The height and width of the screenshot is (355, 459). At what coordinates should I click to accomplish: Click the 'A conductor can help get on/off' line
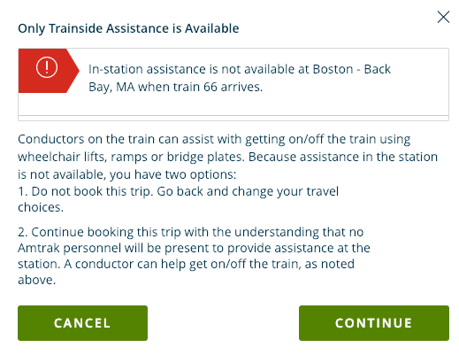[x=186, y=264]
